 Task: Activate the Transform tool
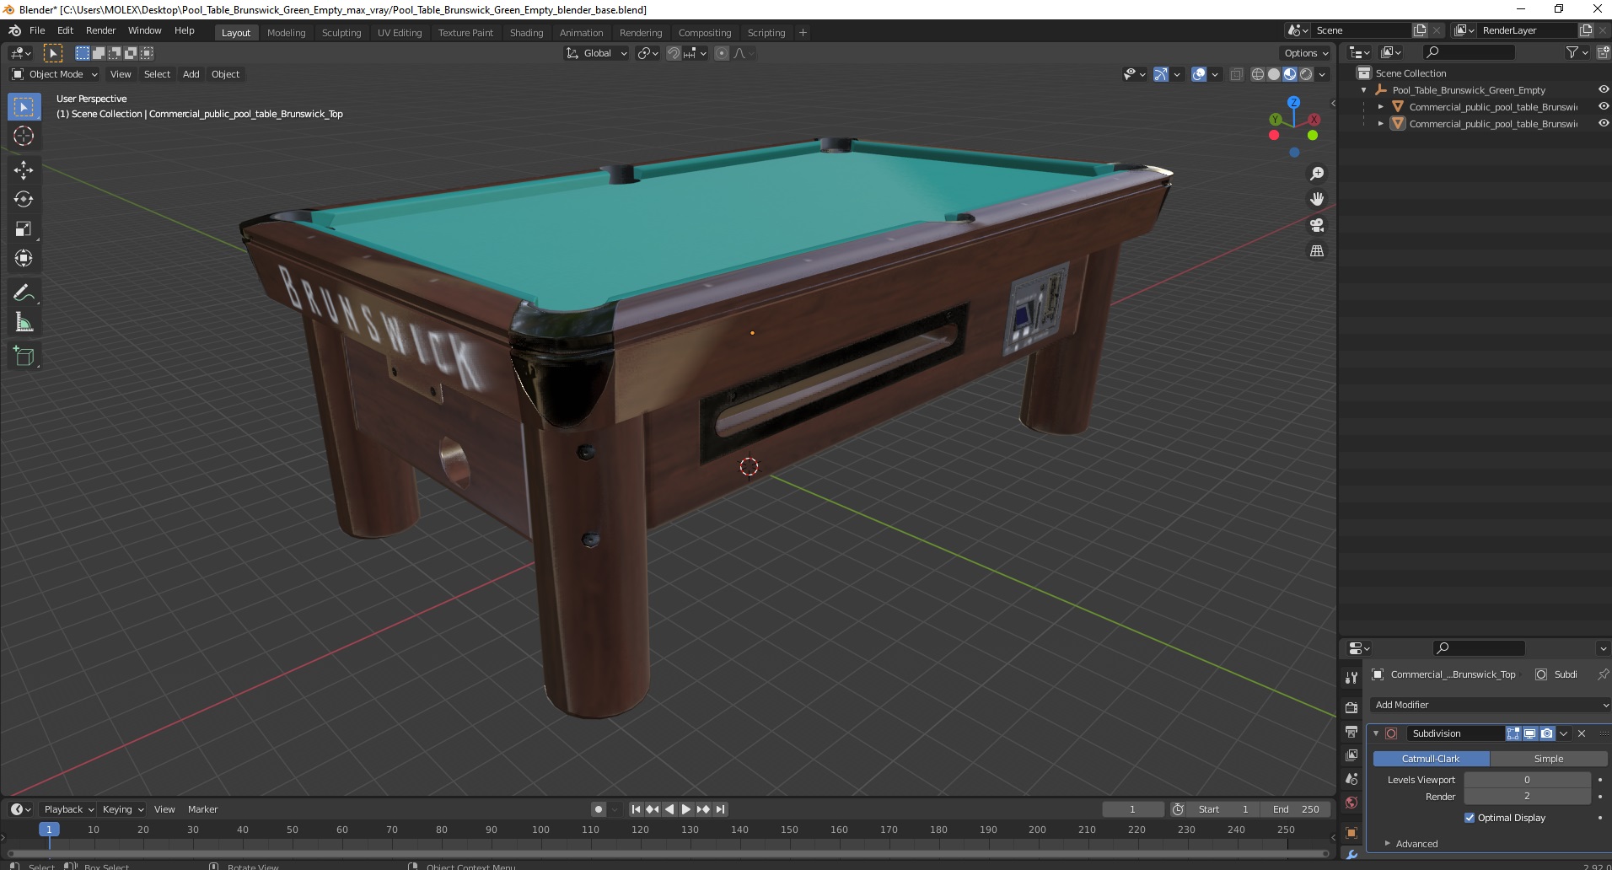(24, 258)
